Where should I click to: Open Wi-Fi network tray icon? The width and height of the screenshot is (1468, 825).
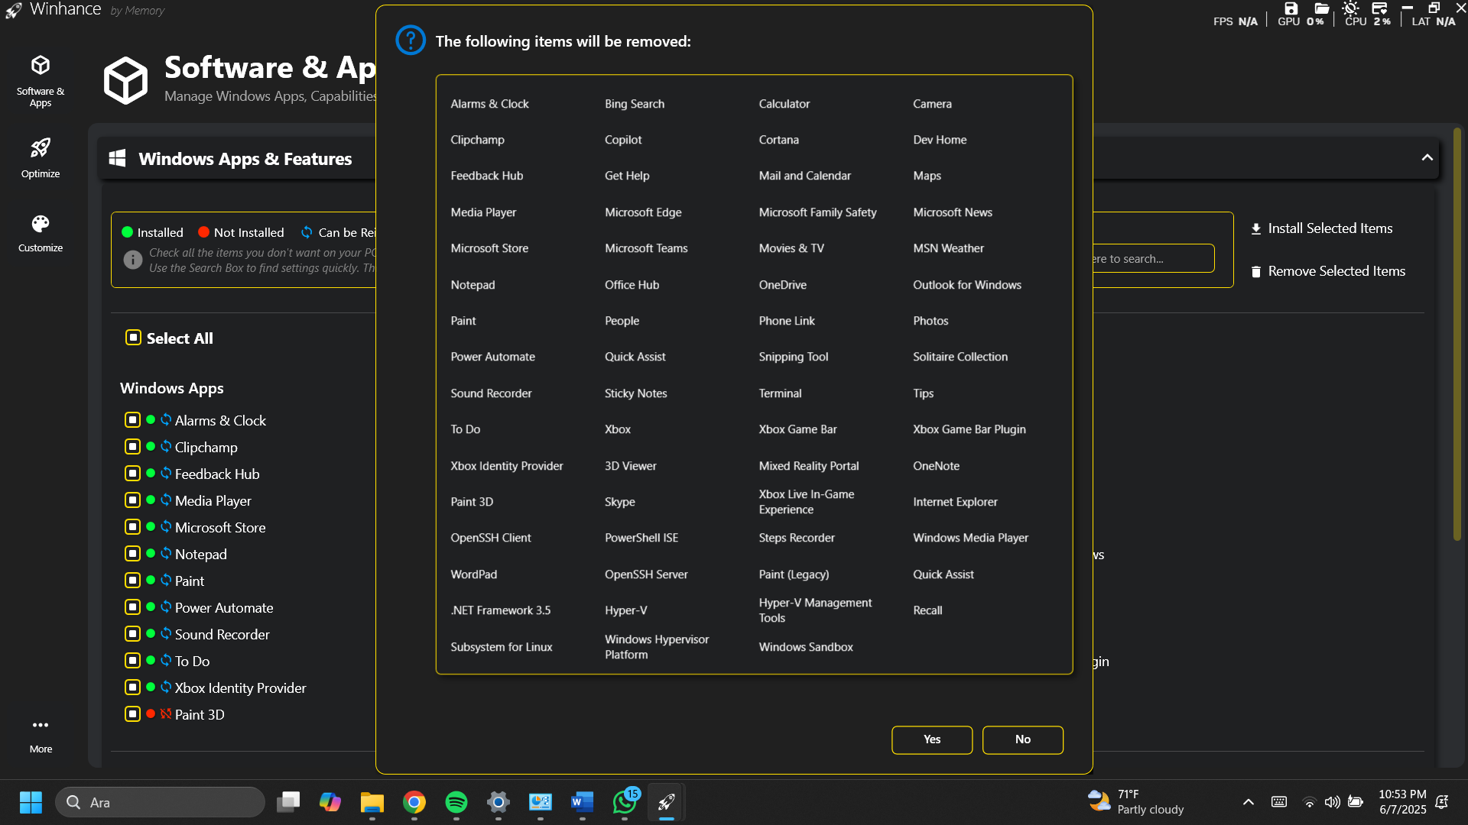click(1309, 802)
